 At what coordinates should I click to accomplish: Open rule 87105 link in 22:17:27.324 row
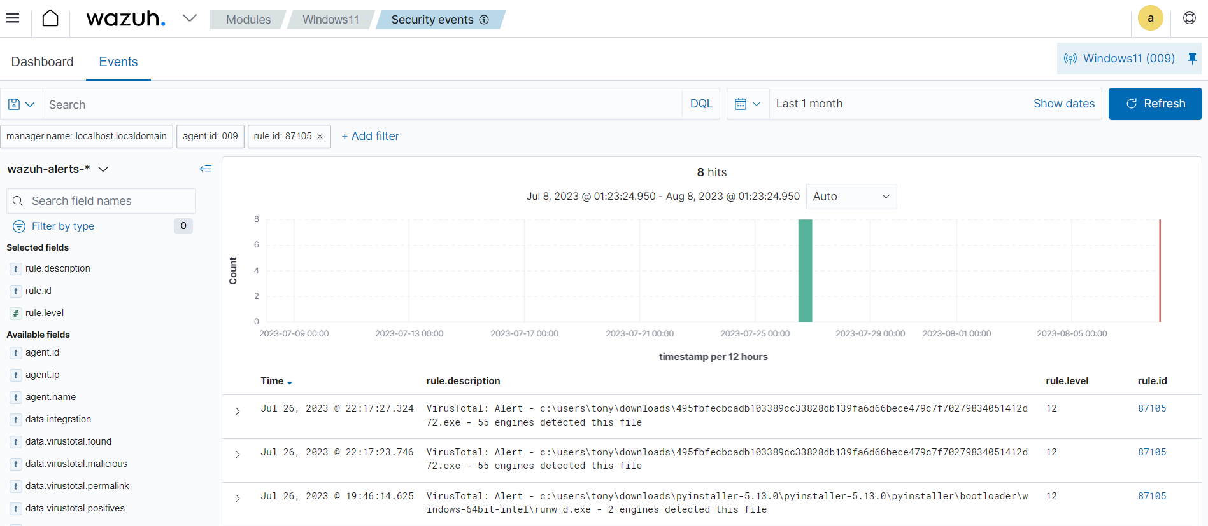(1152, 408)
